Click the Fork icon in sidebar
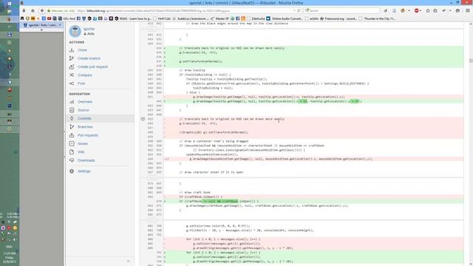Screen dimensions: 473x266 (72, 83)
